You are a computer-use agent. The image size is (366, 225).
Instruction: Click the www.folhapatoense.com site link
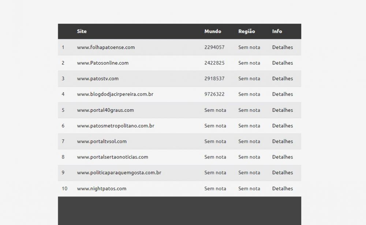coord(106,47)
